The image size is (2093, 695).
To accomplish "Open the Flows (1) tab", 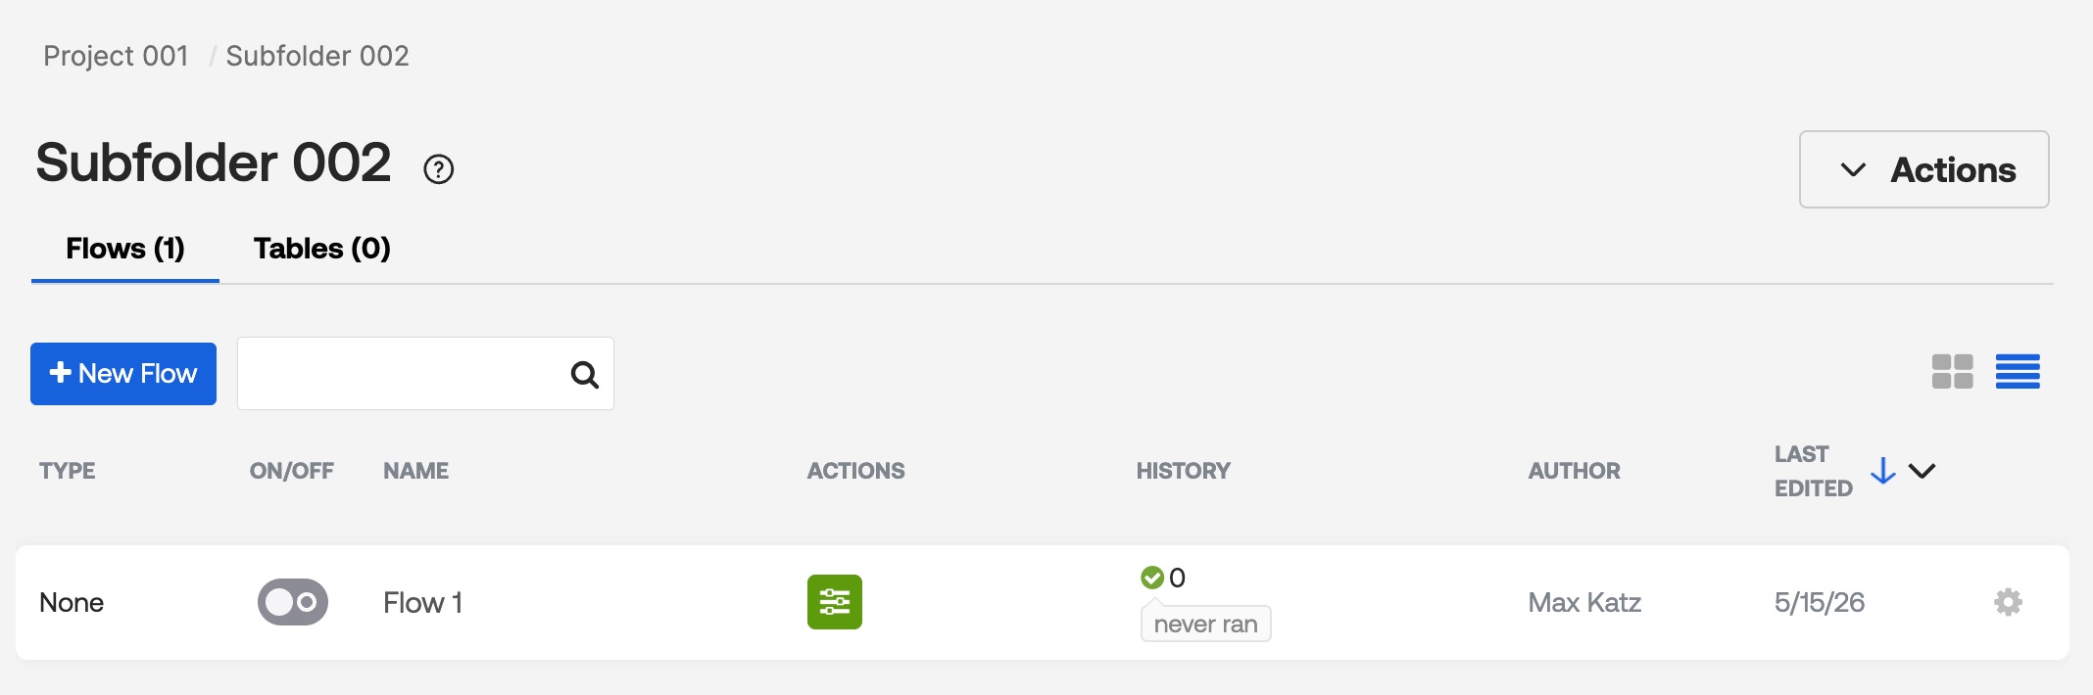I will (125, 249).
